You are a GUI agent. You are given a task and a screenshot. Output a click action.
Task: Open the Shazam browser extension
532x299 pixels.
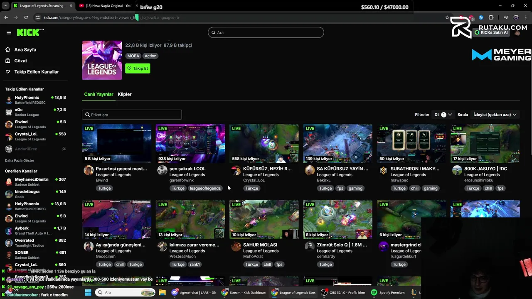pos(481,17)
